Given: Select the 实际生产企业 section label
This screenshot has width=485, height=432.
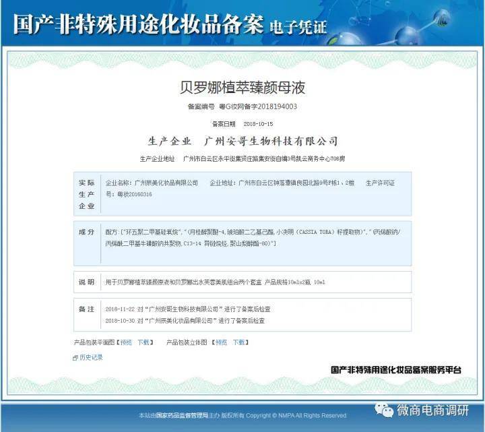Looking at the screenshot, I should (86, 194).
